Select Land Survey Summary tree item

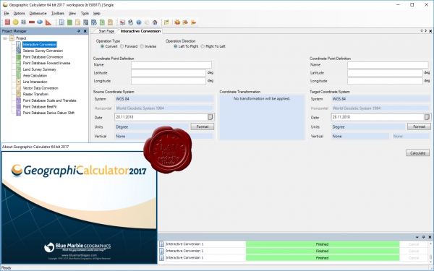pyautogui.click(x=40, y=69)
